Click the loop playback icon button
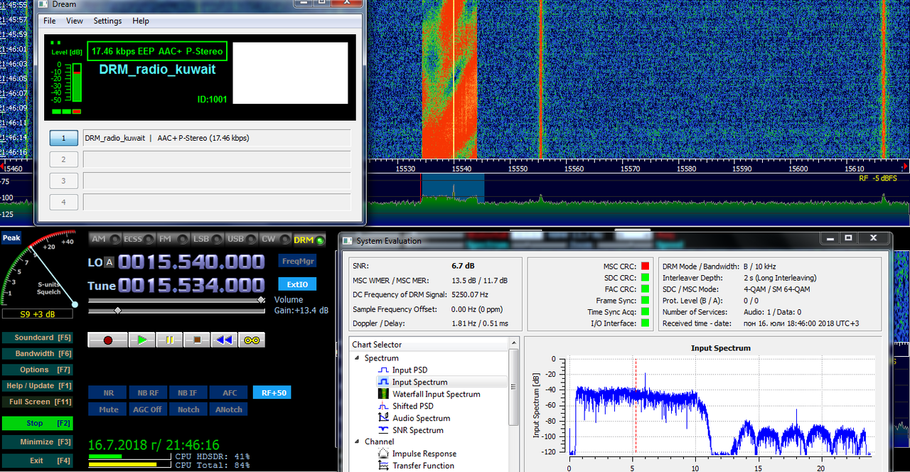This screenshot has height=472, width=910. [252, 340]
